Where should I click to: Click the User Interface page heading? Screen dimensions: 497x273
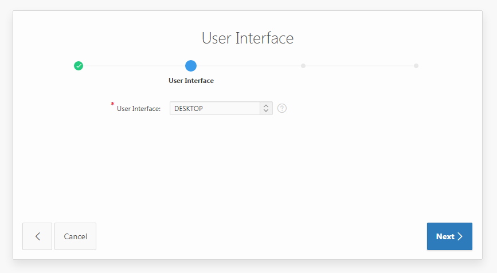[248, 38]
